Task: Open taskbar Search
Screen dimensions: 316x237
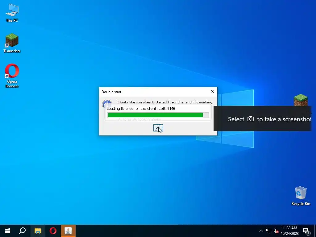Action: [22, 231]
